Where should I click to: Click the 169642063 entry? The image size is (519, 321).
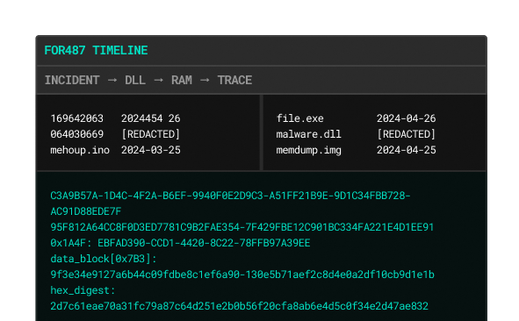pos(72,118)
